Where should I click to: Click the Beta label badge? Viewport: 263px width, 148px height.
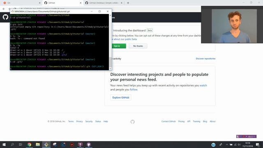click(150, 30)
